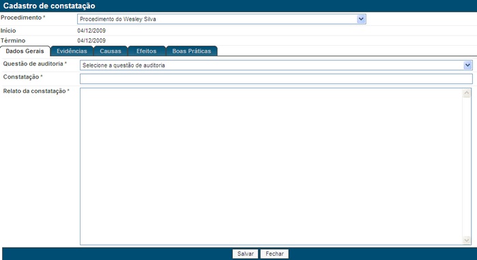Click the 'Cadastro de constatação' title bar
This screenshot has height=260, width=477.
point(239,5)
